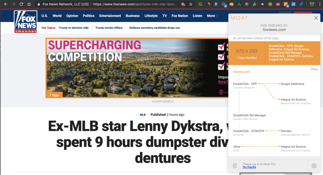This screenshot has width=323, height=175.
Task: Click the blocked cookies icon in address bar
Action: (x=183, y=4)
